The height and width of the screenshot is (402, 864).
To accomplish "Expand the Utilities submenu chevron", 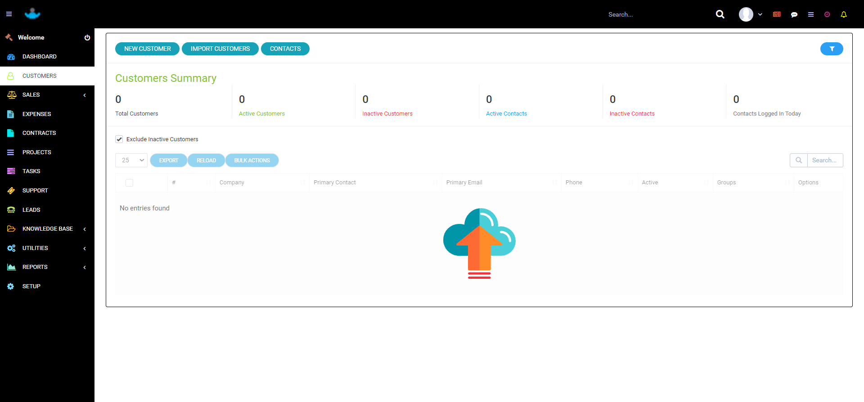I will tap(85, 249).
